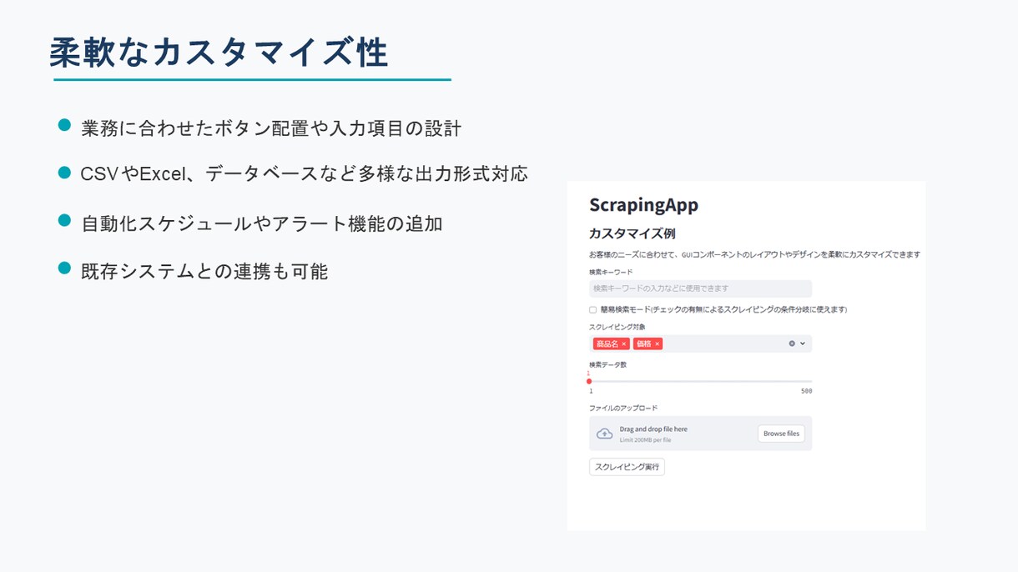Click the カスタマイズ例 heading
Image resolution: width=1018 pixels, height=572 pixels.
tap(632, 233)
